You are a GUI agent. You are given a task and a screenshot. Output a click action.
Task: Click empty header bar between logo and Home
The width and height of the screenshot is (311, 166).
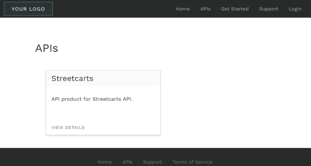[114, 9]
